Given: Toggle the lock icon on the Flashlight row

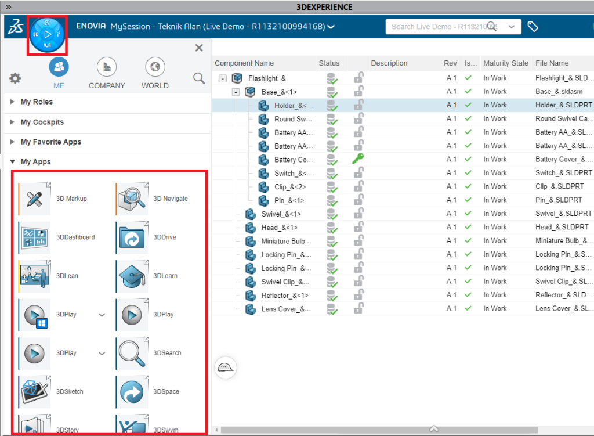Looking at the screenshot, I should click(x=359, y=78).
